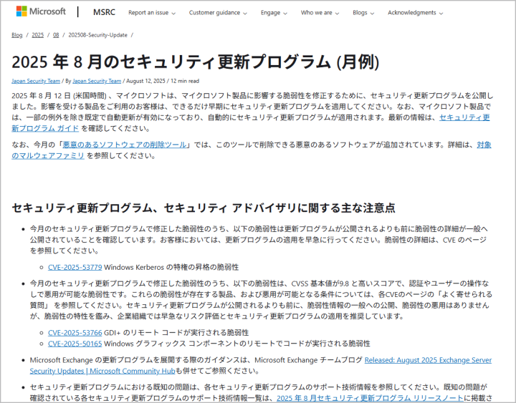Click text GDI+ のリモート コードが実行される脆弱性
The height and width of the screenshot is (403, 516).
[176, 333]
